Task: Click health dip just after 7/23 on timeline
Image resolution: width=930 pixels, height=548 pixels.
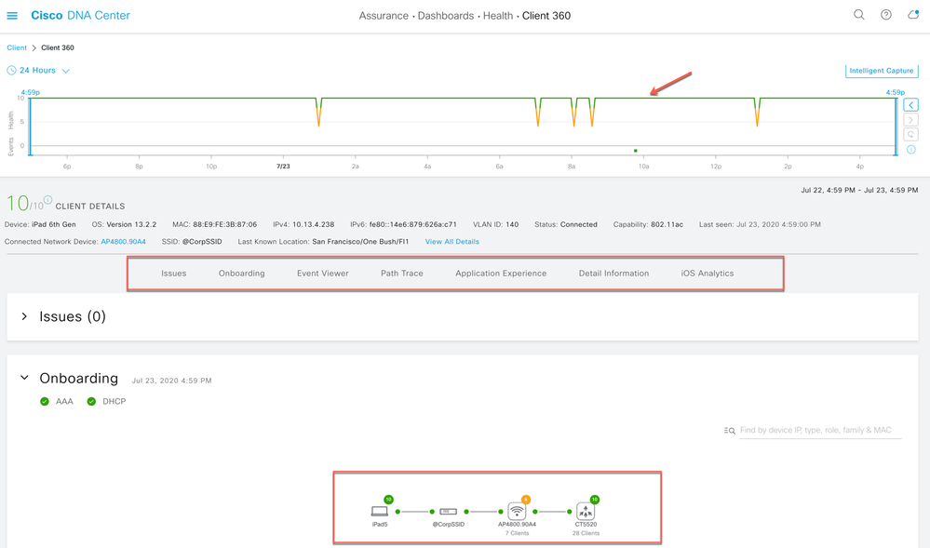Action: click(319, 112)
